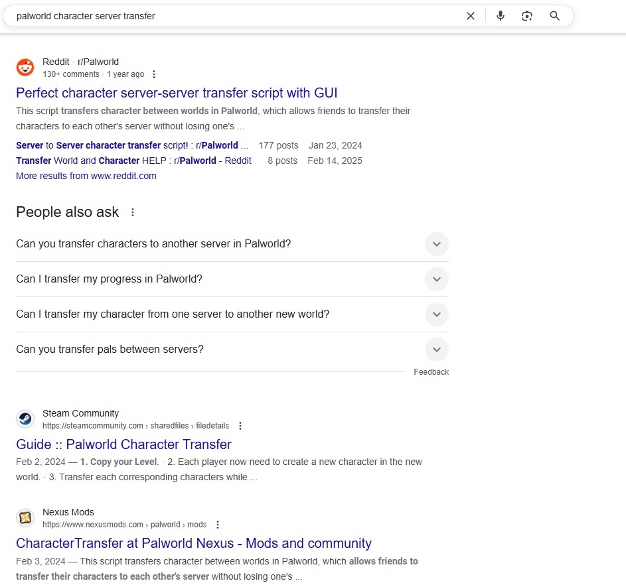
Task: Click the 'People also ask' heading
Action: coord(68,212)
